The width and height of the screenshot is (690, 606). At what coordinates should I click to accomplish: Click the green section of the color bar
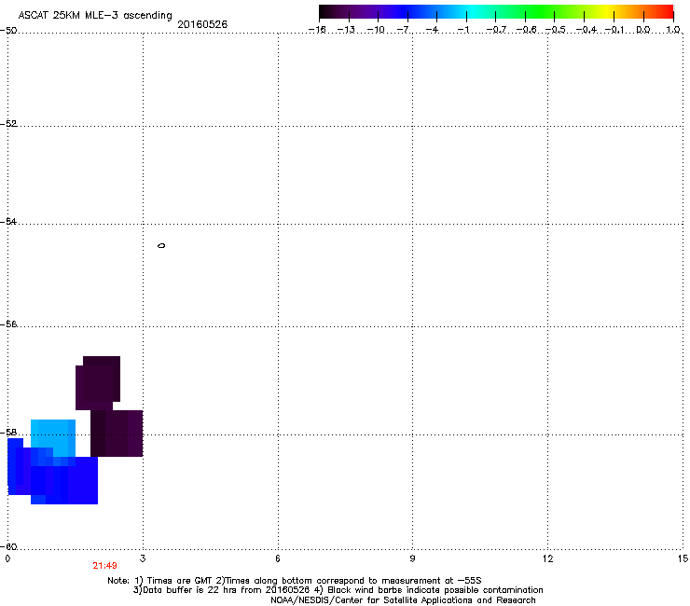(x=541, y=12)
